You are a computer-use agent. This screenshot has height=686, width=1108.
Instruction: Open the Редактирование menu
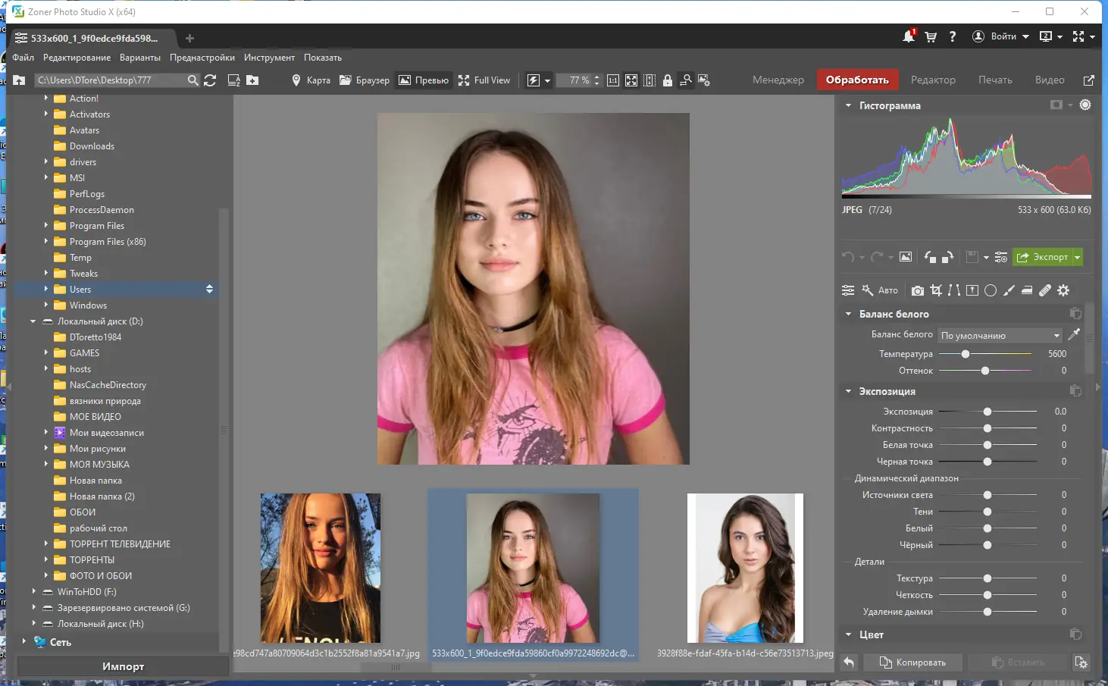[77, 58]
